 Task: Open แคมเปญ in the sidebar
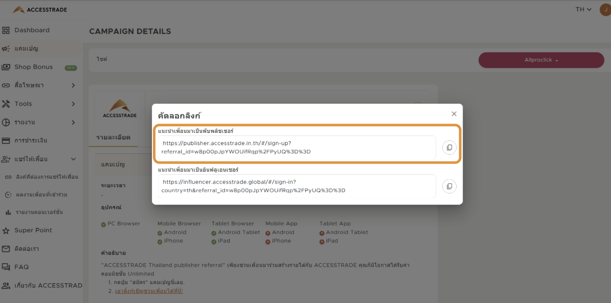[x=27, y=49]
